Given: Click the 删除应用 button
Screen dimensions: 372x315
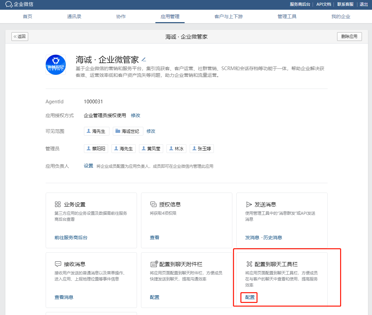Looking at the screenshot, I should [x=349, y=37].
